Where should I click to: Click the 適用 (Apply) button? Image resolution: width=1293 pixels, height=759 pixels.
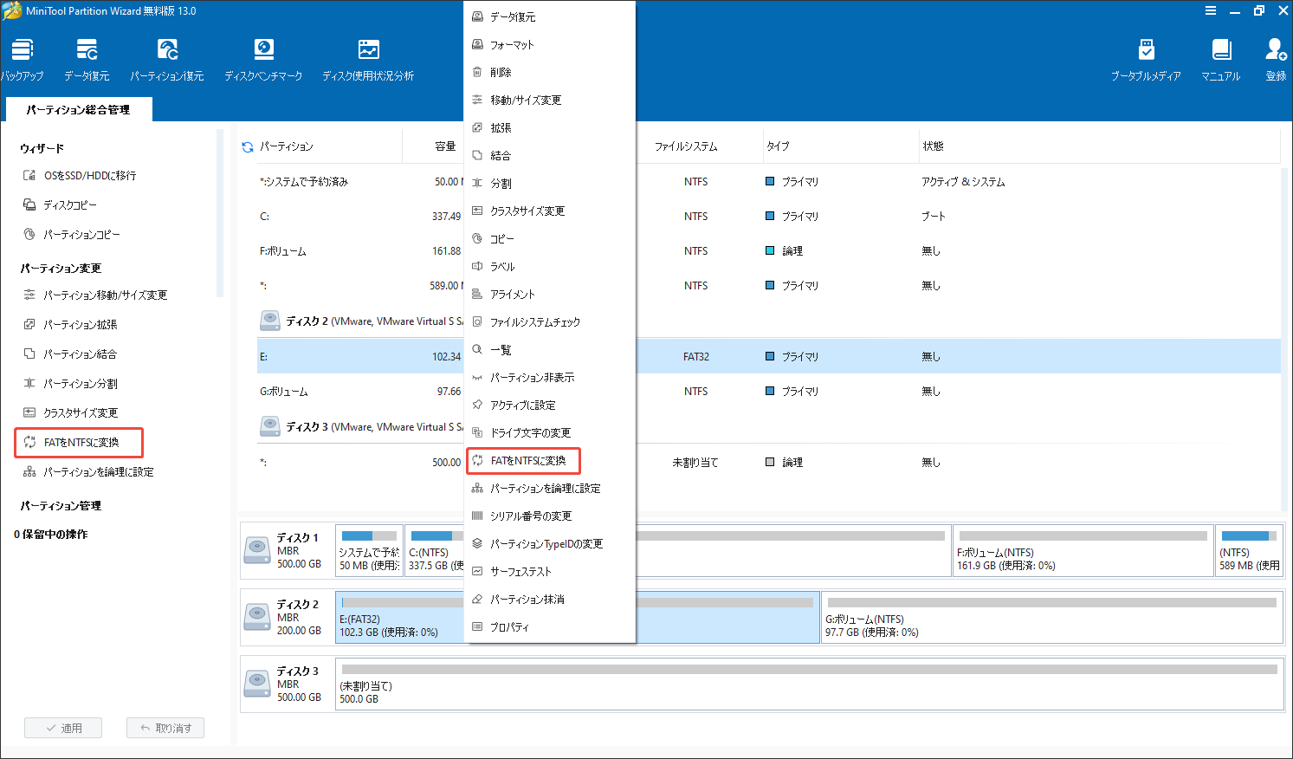(x=62, y=728)
